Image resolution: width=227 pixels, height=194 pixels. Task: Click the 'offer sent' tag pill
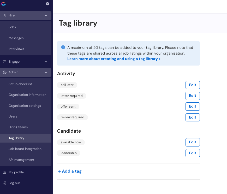68,107
